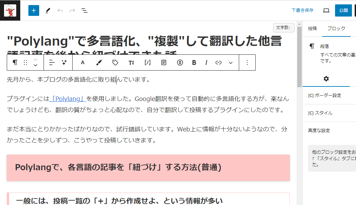Move the block down with the down chevron
This screenshot has height=205, width=356.
click(x=35, y=65)
